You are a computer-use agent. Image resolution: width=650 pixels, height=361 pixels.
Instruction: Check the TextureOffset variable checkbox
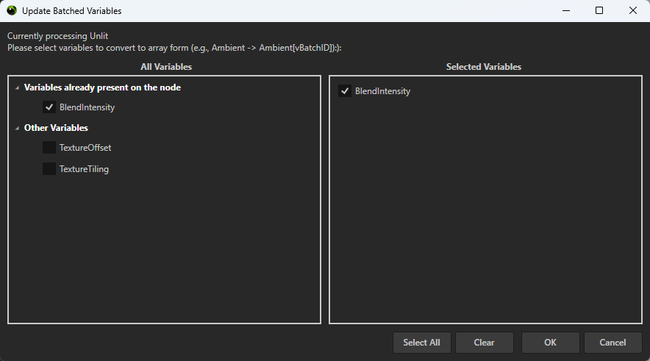coord(49,148)
